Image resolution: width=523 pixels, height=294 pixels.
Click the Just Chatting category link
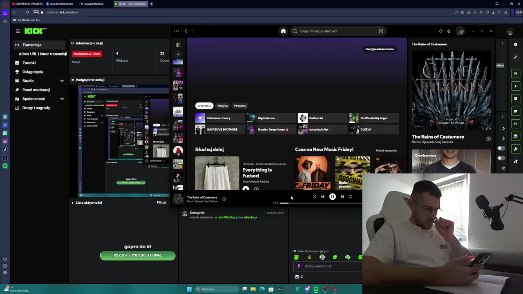pos(226,217)
